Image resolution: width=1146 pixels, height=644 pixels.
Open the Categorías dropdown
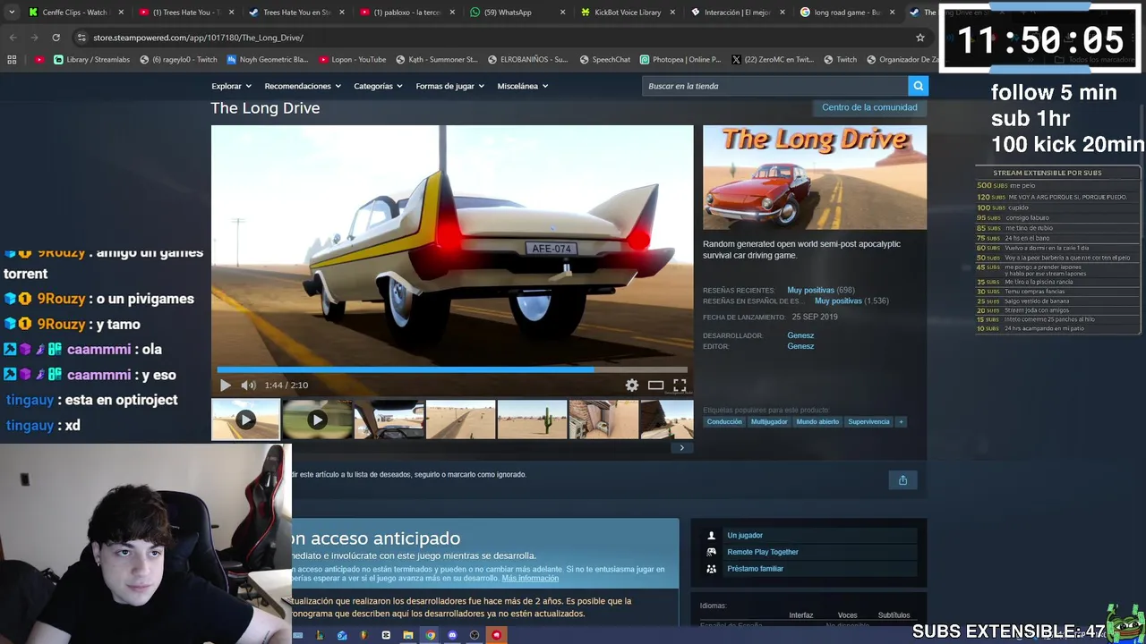(x=378, y=86)
